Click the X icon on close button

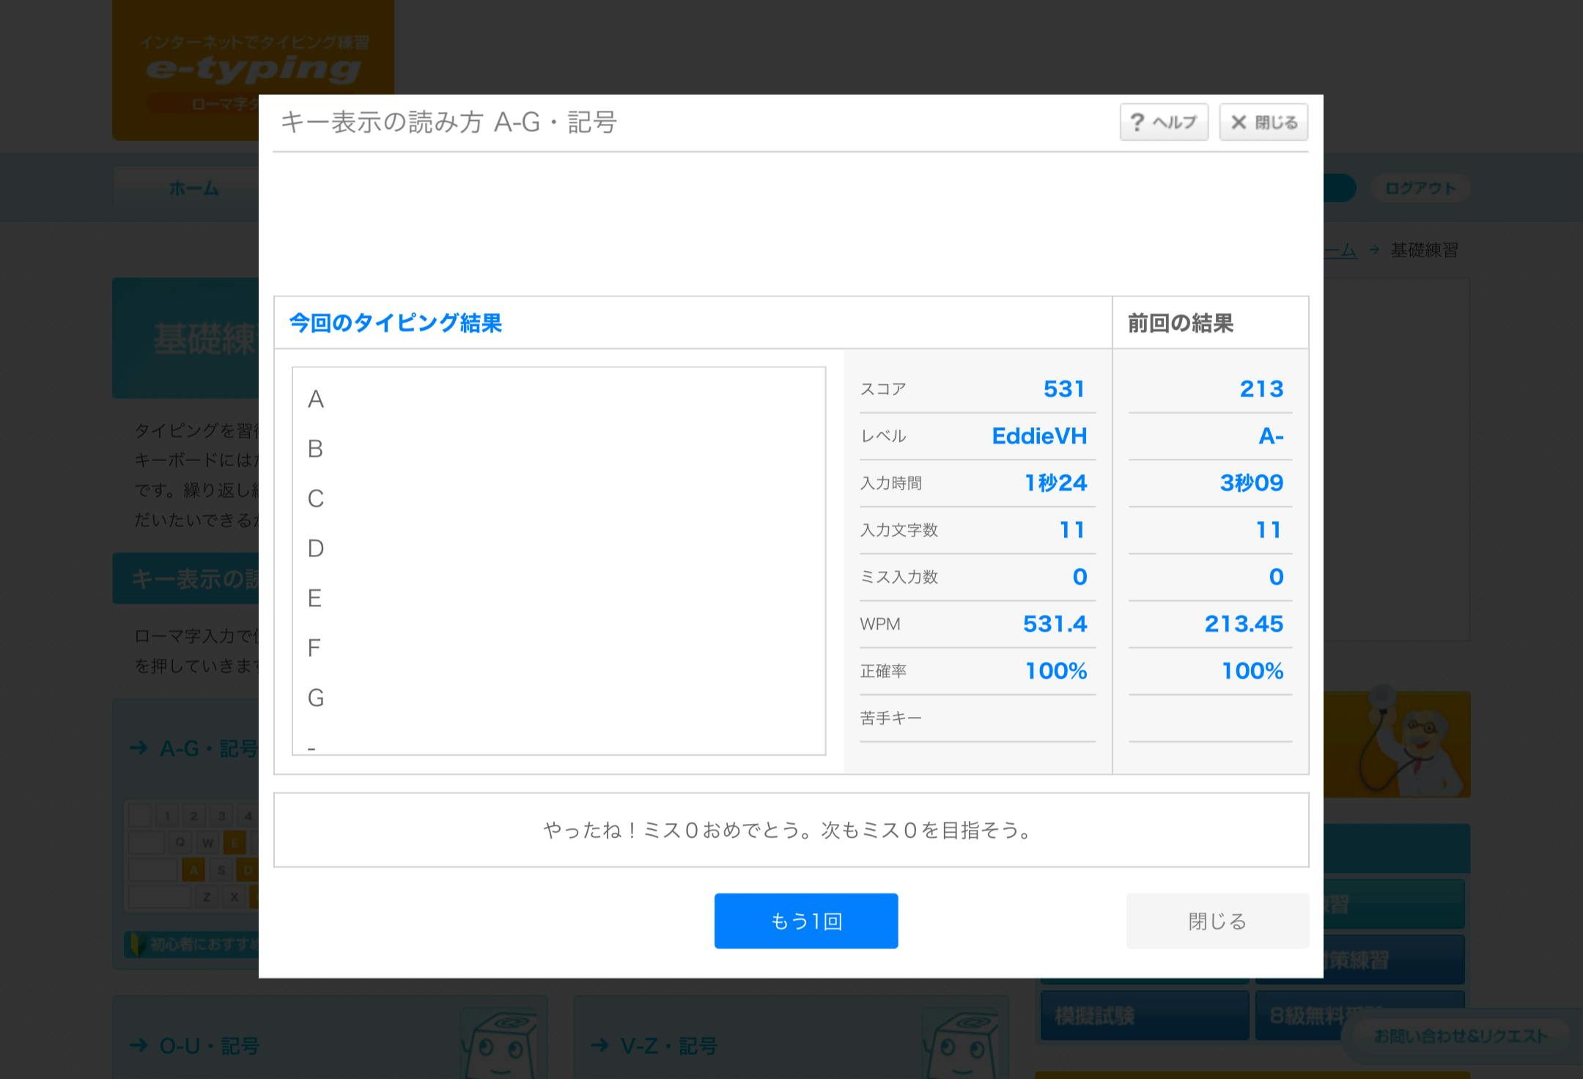pyautogui.click(x=1239, y=122)
